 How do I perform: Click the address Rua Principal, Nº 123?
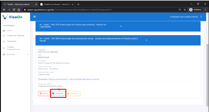point(54,63)
